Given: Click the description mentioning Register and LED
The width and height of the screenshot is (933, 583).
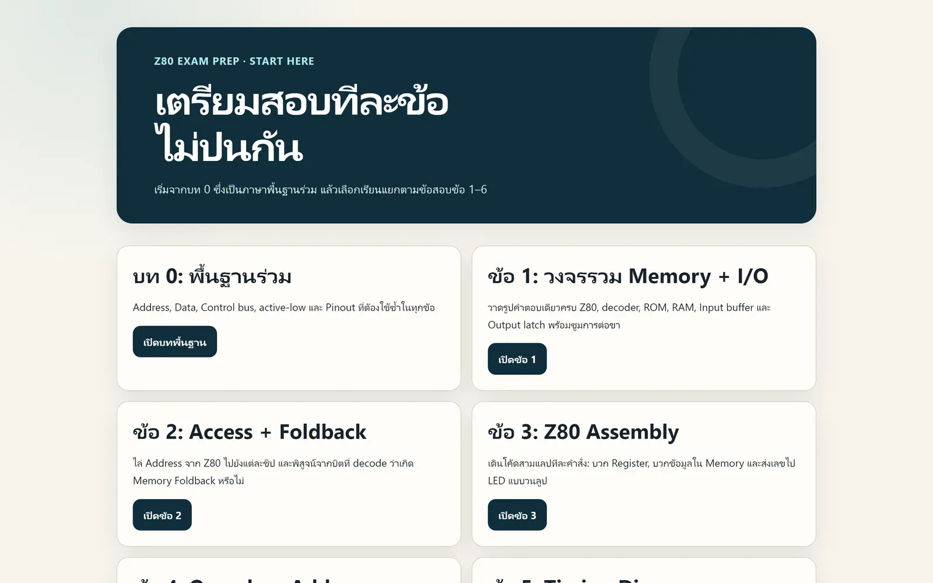Looking at the screenshot, I should pos(641,472).
